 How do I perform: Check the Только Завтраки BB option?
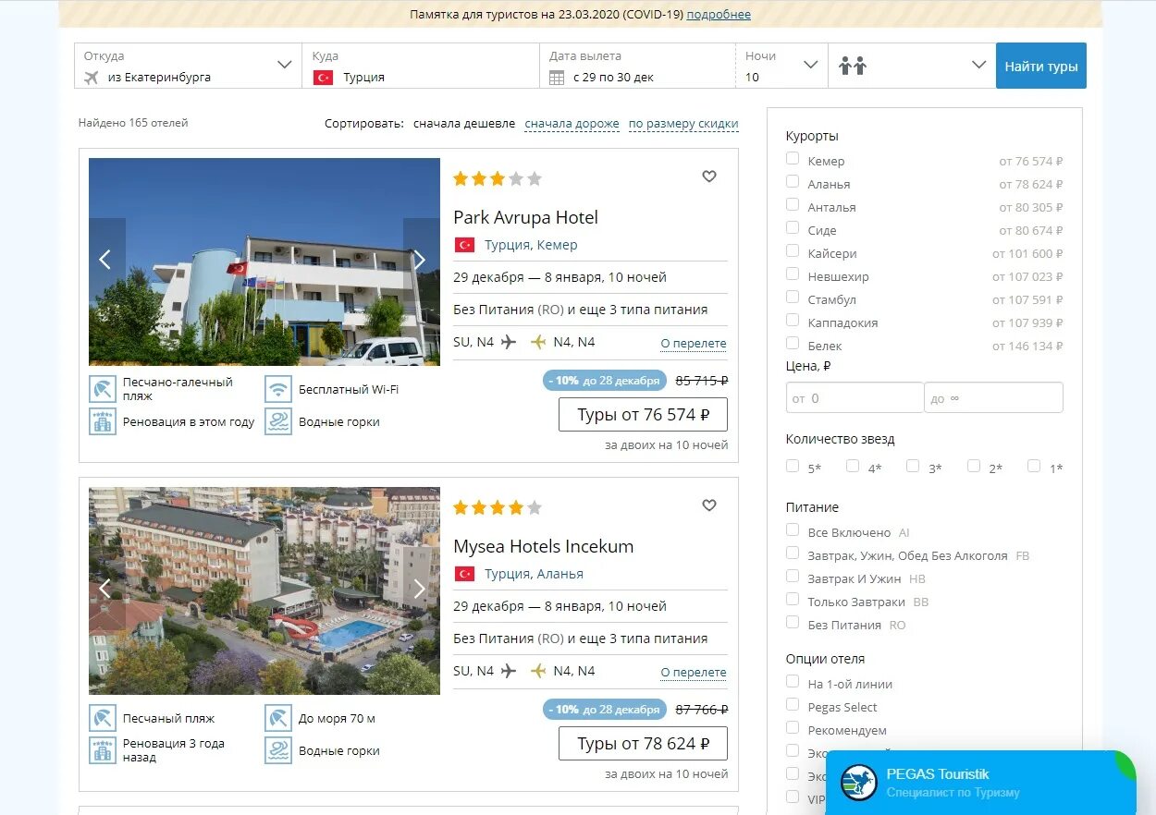click(793, 599)
